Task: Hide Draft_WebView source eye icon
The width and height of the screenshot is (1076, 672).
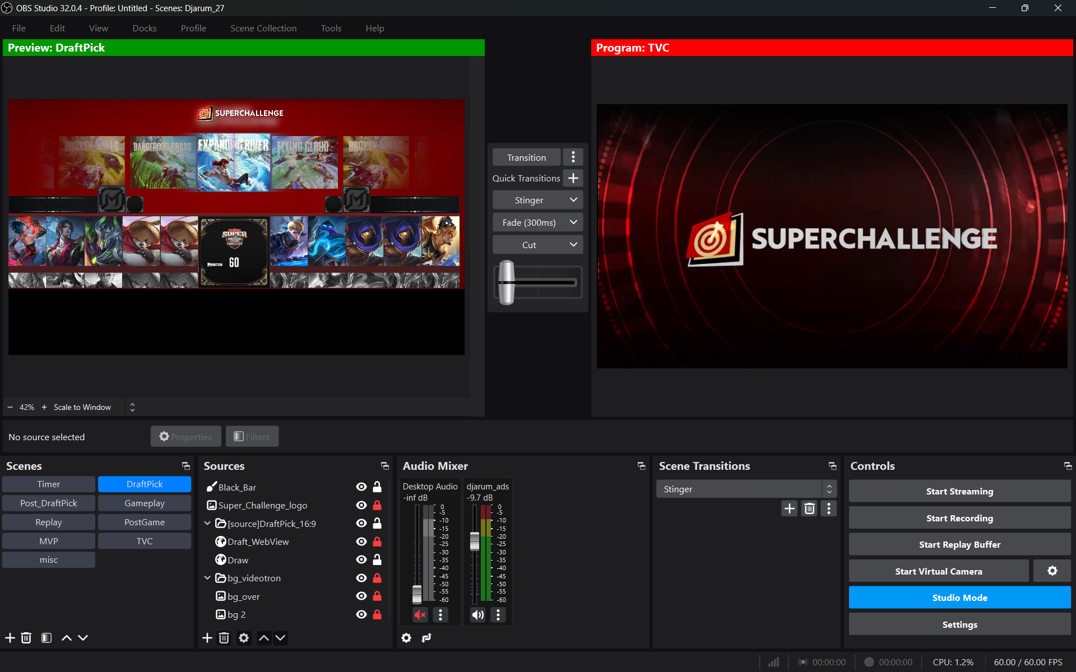Action: [x=361, y=542]
